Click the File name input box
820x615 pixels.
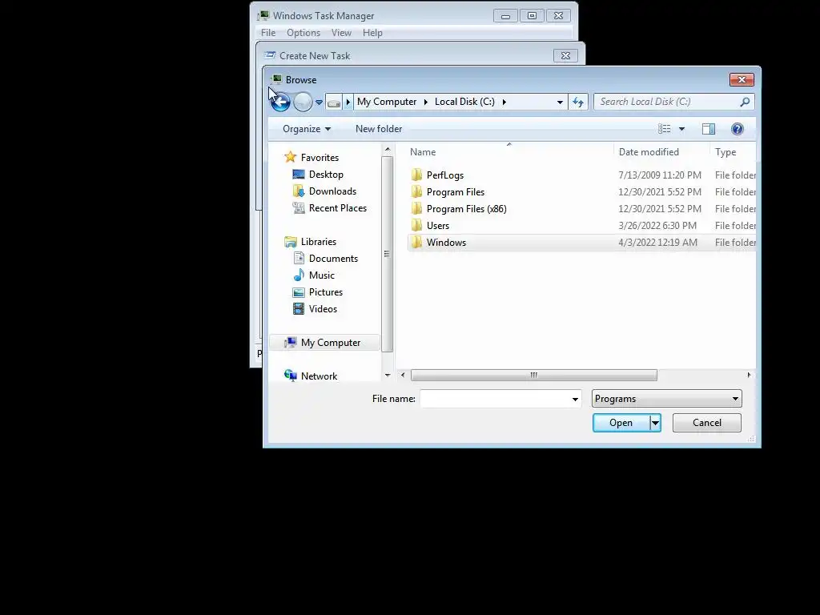[x=495, y=399]
